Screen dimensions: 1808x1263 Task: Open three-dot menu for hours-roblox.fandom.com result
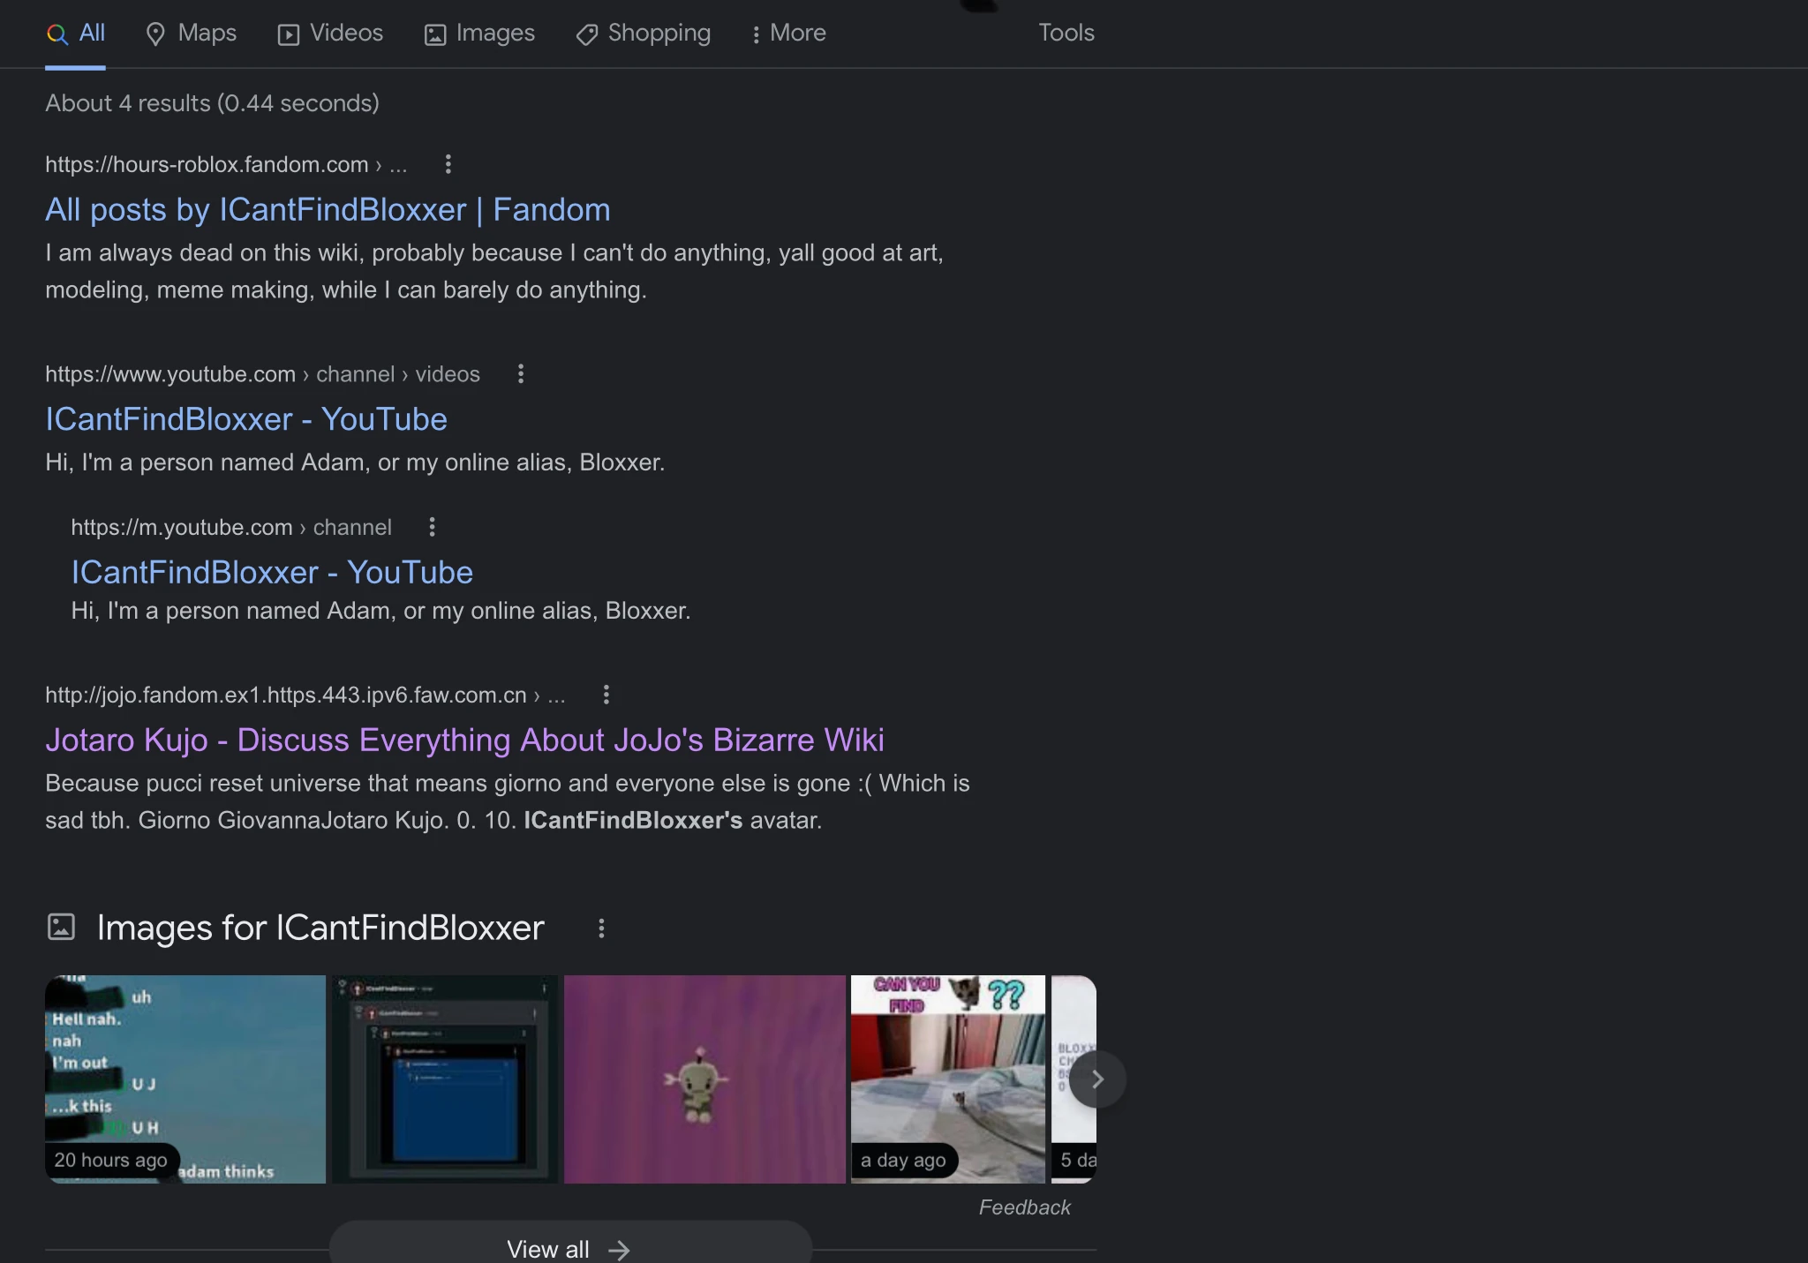pyautogui.click(x=448, y=164)
